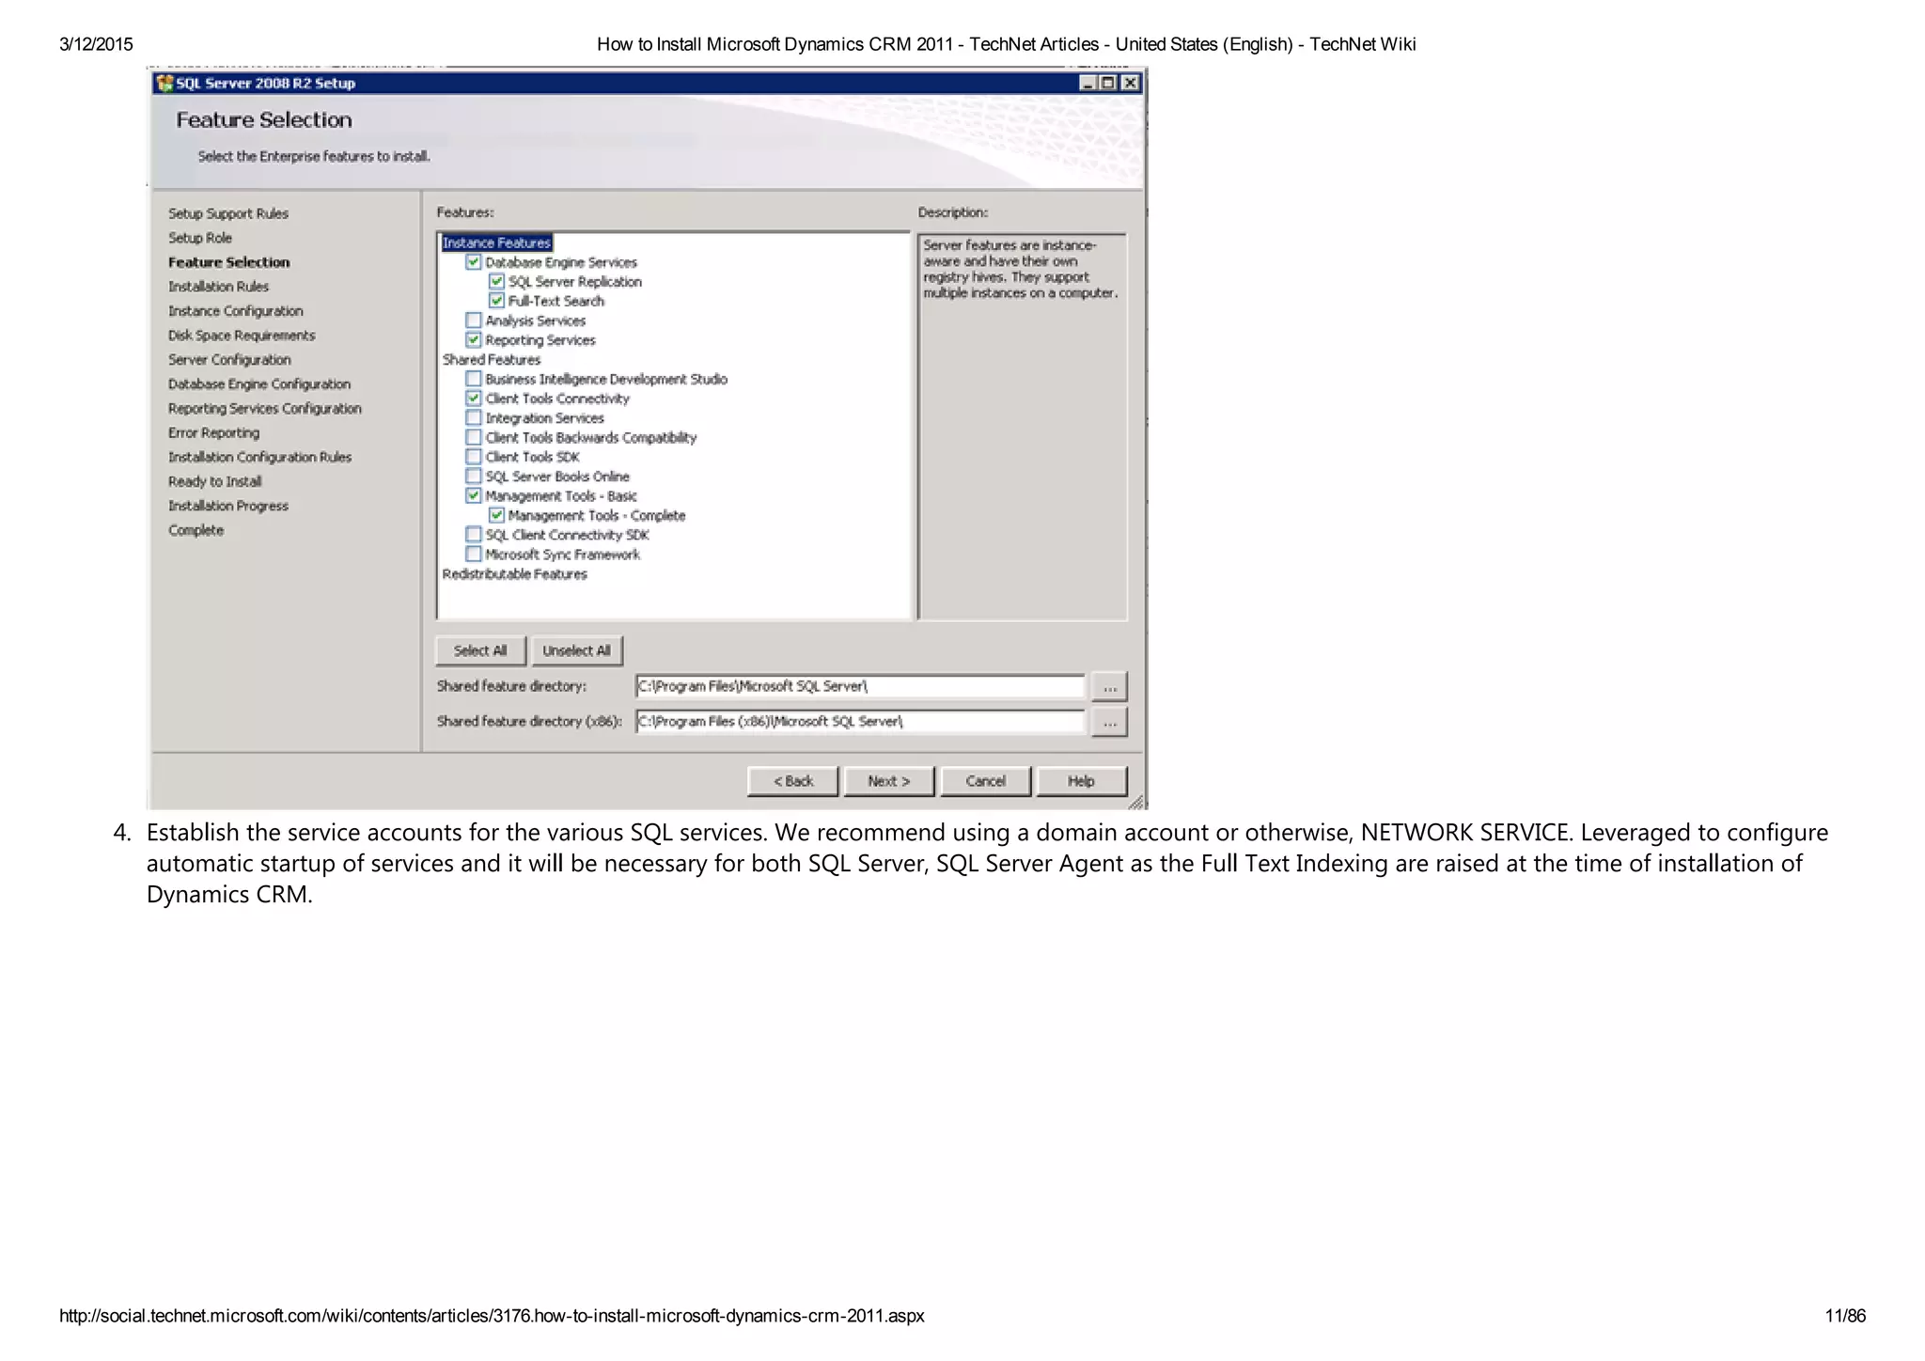
Task: Select Database Engine Configuration step
Action: click(259, 384)
